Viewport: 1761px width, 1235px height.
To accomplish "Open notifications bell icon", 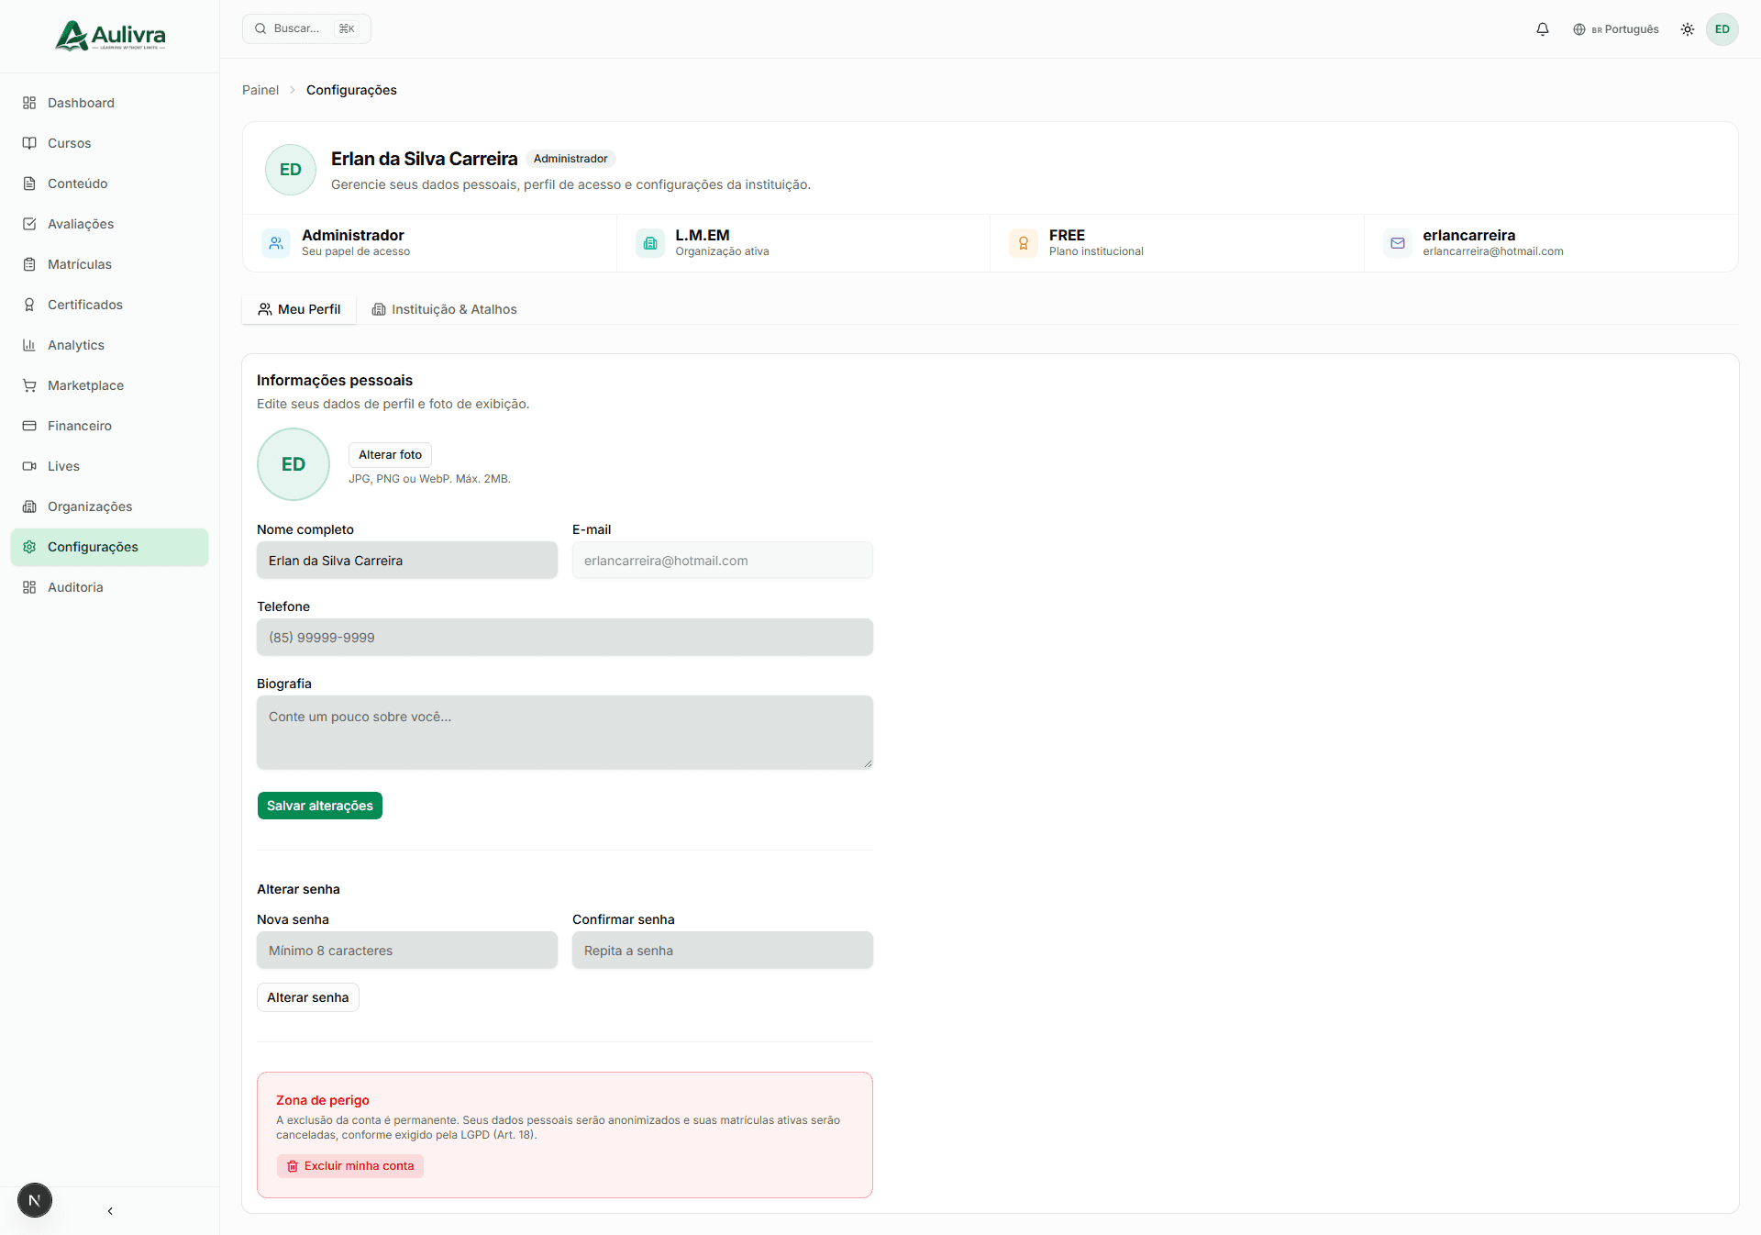I will pos(1543,29).
